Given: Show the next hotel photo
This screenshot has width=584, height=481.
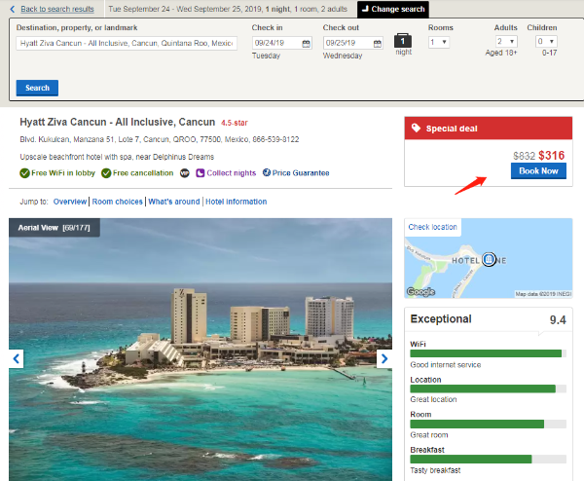Looking at the screenshot, I should click(384, 358).
